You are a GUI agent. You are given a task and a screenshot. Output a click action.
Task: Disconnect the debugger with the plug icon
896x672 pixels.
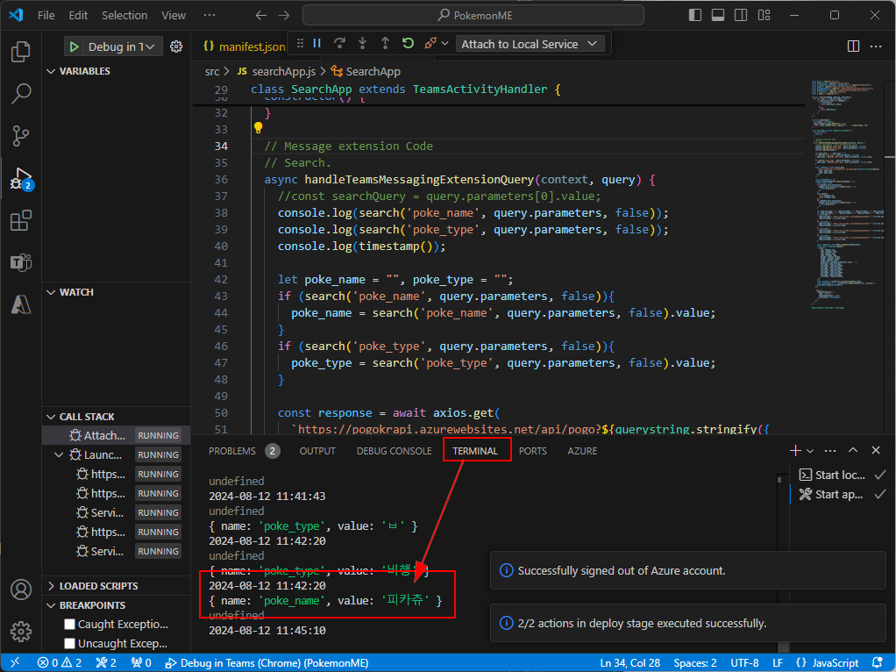point(430,44)
